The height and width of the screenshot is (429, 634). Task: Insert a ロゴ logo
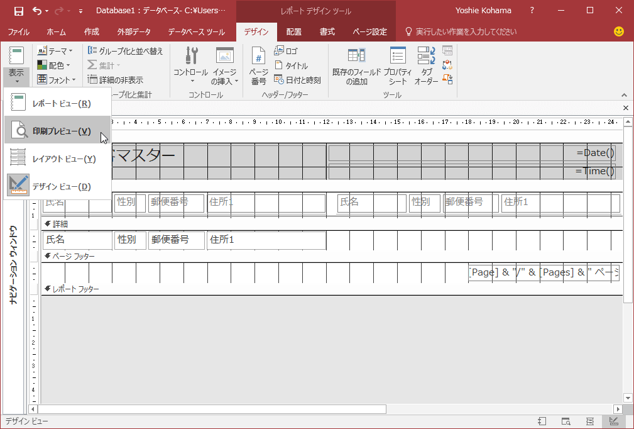coord(286,51)
